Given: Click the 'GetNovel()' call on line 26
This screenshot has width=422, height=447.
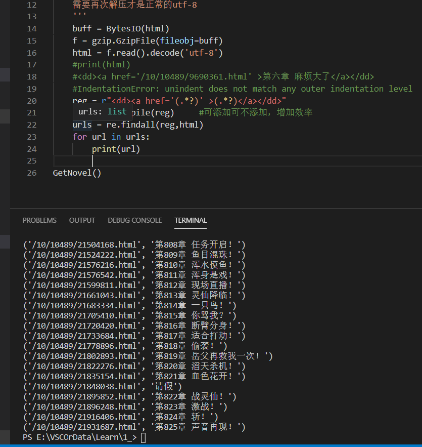Looking at the screenshot, I should pyautogui.click(x=77, y=173).
